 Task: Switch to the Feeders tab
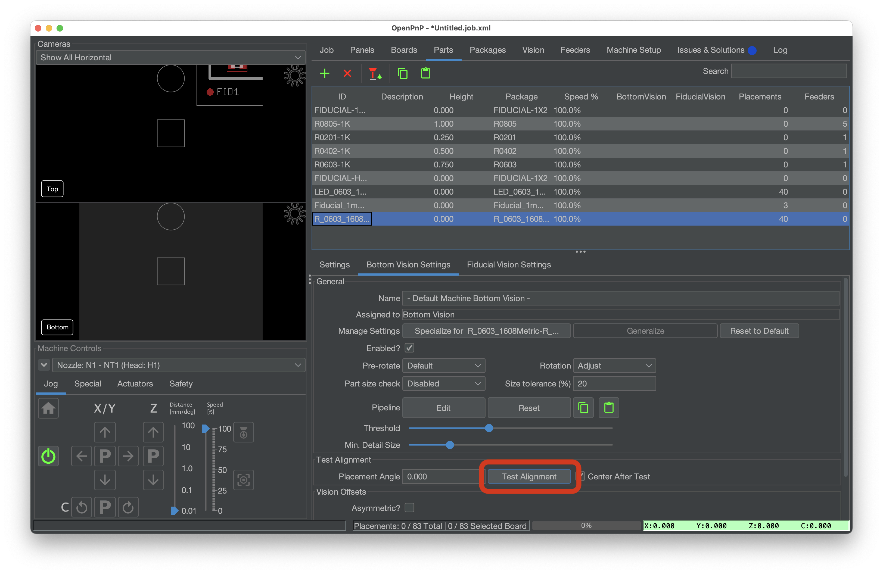(x=575, y=50)
